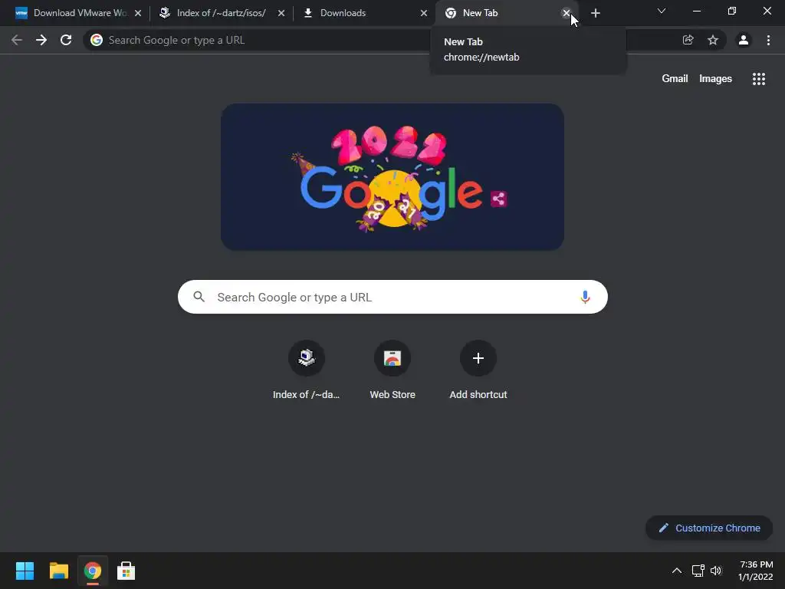
Task: Expand the tab search chevron
Action: coord(662,11)
